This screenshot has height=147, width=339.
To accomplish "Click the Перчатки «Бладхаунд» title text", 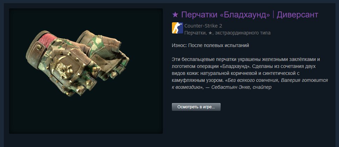I will (x=226, y=15).
